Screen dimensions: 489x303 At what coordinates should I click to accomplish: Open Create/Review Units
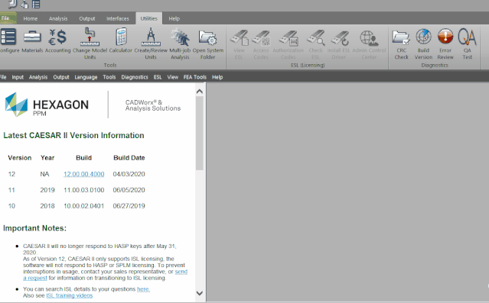[151, 44]
